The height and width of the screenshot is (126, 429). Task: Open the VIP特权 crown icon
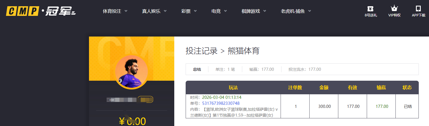394,8
